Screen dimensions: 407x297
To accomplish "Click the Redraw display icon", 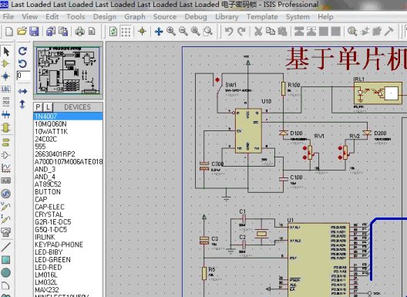I will click(x=113, y=32).
